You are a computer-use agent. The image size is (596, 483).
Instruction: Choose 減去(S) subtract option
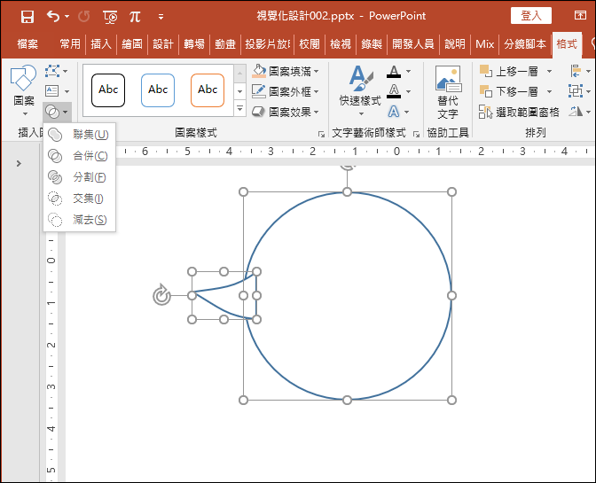pos(79,220)
